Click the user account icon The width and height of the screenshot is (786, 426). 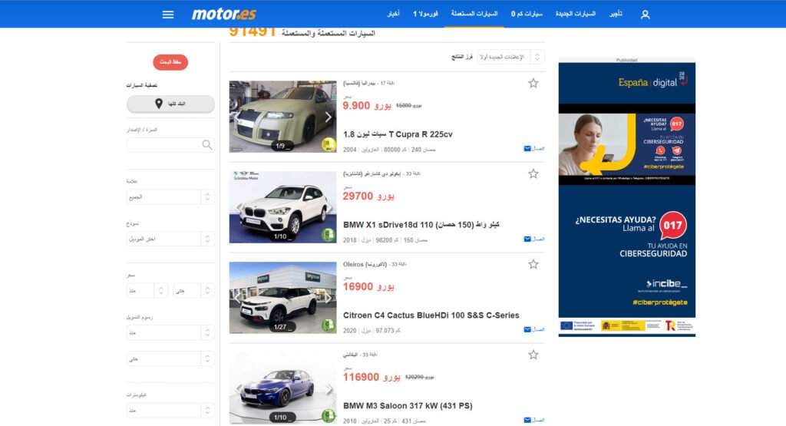pos(645,15)
